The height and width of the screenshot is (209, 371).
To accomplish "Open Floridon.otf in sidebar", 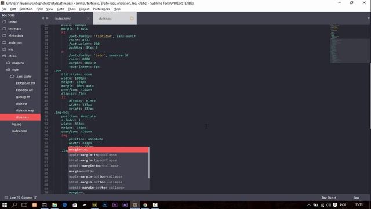I will click(x=24, y=90).
